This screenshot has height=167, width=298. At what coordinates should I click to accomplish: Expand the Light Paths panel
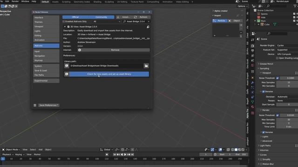click(265, 146)
